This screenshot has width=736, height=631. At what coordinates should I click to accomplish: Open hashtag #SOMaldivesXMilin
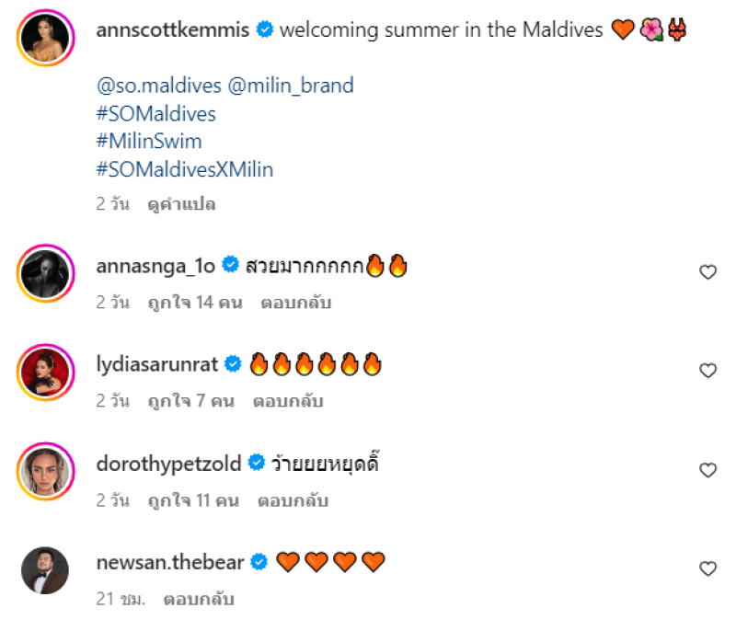[x=184, y=169]
